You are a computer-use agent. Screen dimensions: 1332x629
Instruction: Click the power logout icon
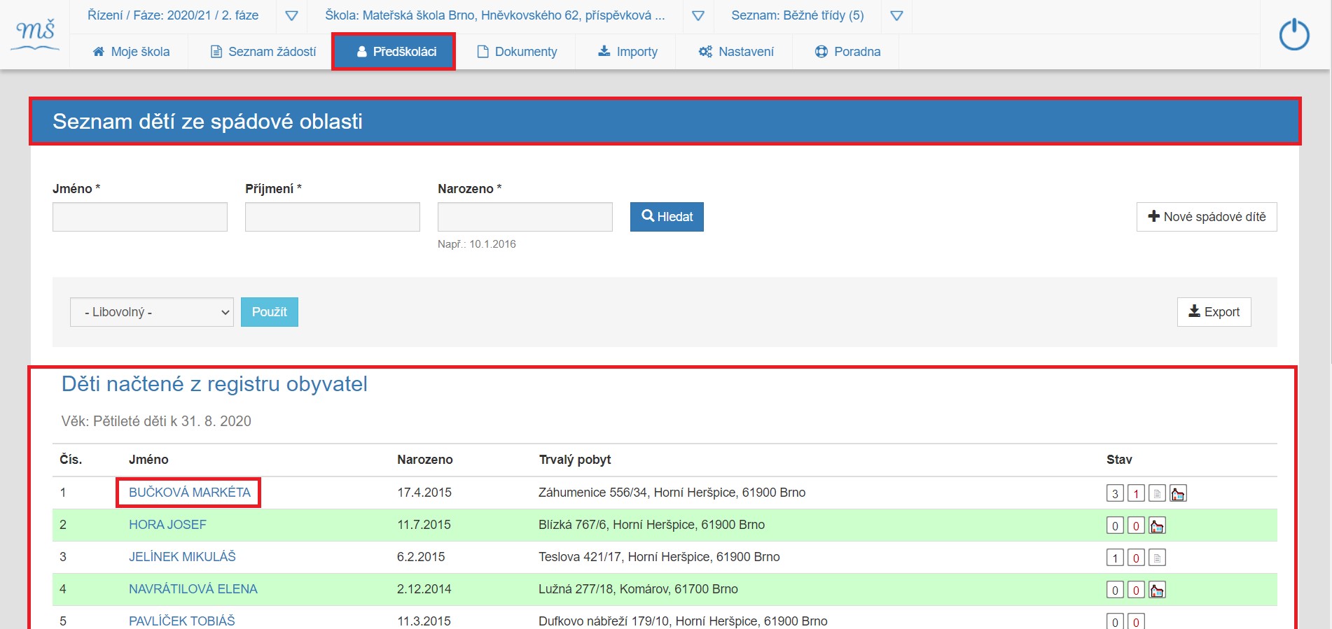tap(1294, 34)
